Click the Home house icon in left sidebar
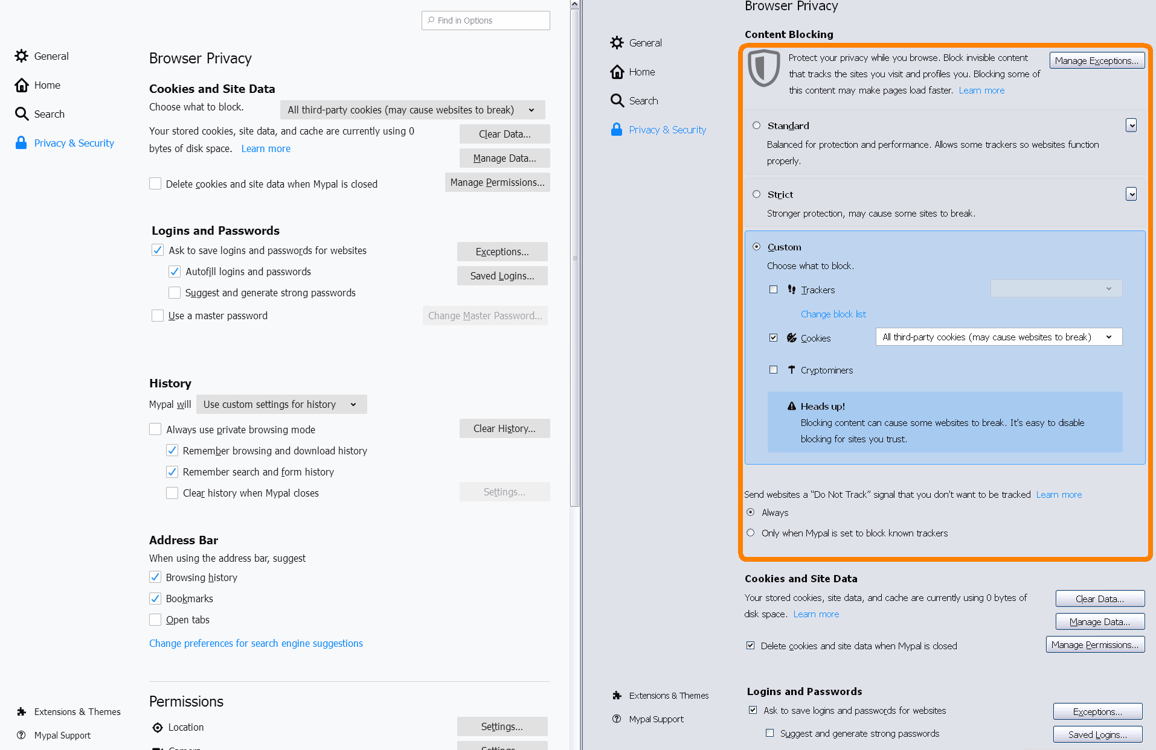 point(22,85)
